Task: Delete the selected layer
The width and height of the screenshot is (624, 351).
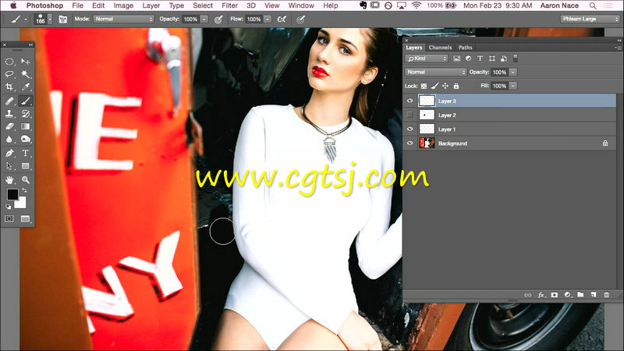Action: click(607, 295)
